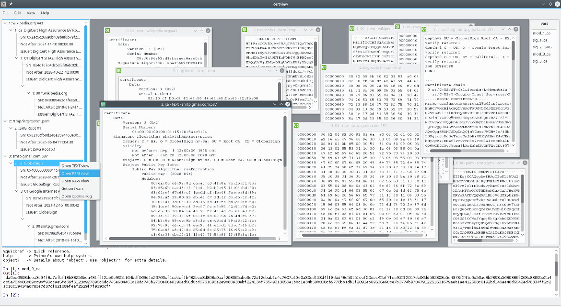
Task: Collapse the 3: smtp.gmail.com:587 tree node
Action: click(x=5, y=156)
